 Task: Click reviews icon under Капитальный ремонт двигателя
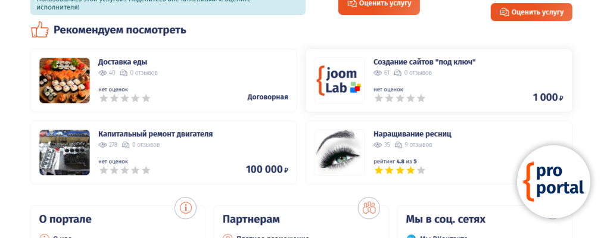point(126,145)
